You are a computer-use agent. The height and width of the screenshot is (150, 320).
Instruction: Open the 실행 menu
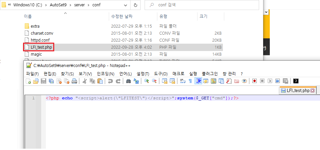pos(193,74)
